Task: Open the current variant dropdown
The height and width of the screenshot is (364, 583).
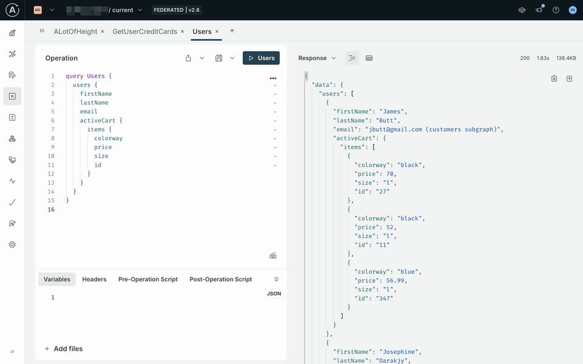Action: [x=140, y=10]
